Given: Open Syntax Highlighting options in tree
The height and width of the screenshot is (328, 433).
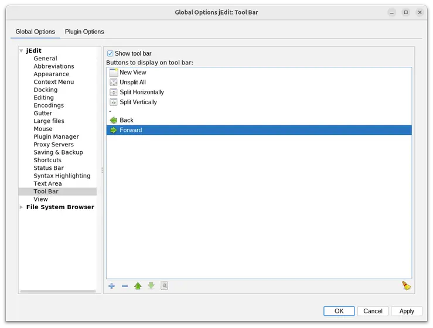Looking at the screenshot, I should pyautogui.click(x=62, y=176).
